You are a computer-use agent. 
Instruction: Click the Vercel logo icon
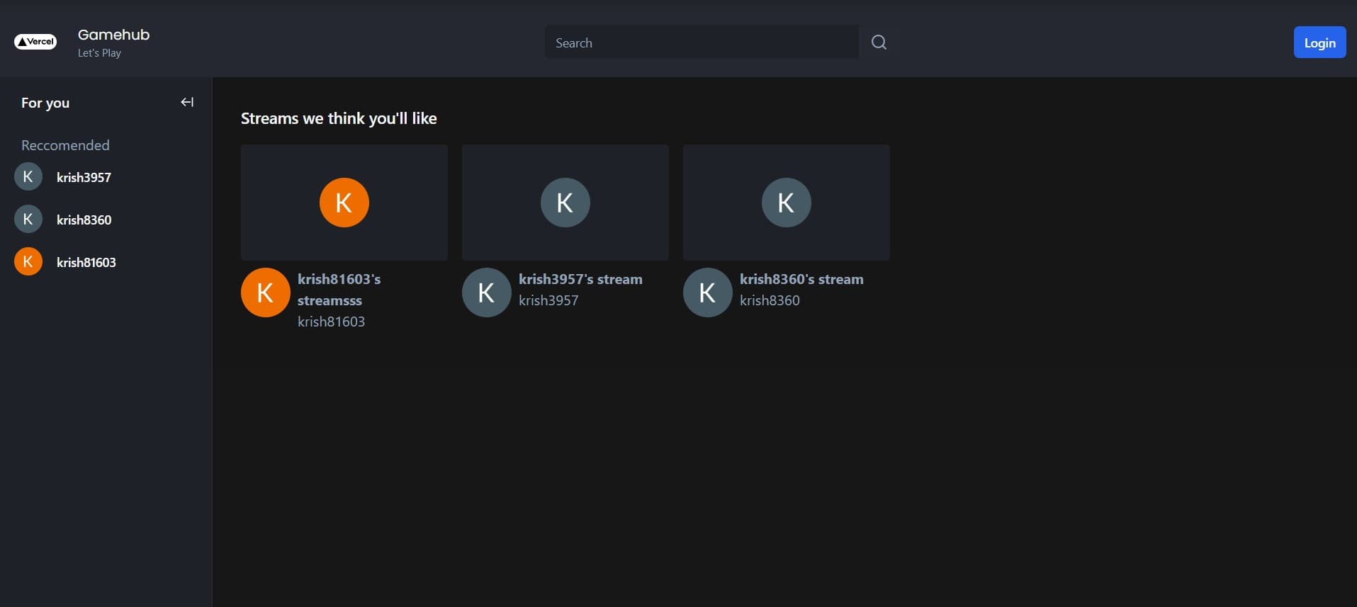pyautogui.click(x=35, y=42)
